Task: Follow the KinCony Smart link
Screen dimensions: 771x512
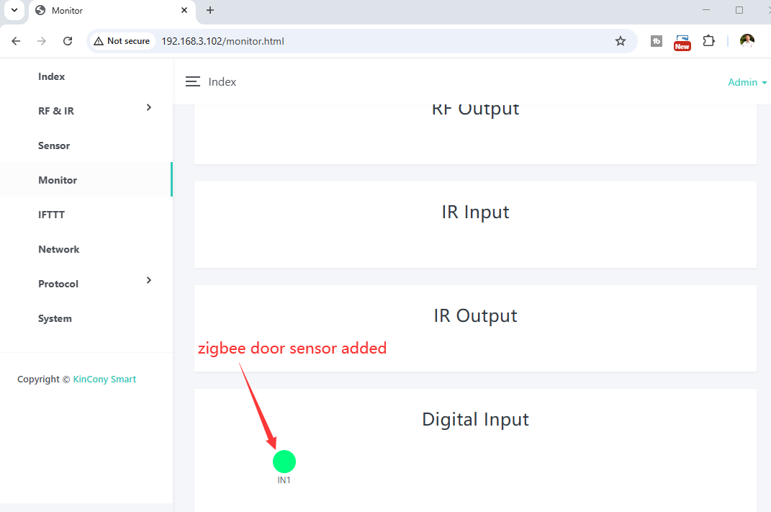Action: [104, 379]
